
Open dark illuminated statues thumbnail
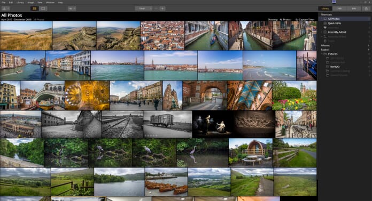click(213, 124)
